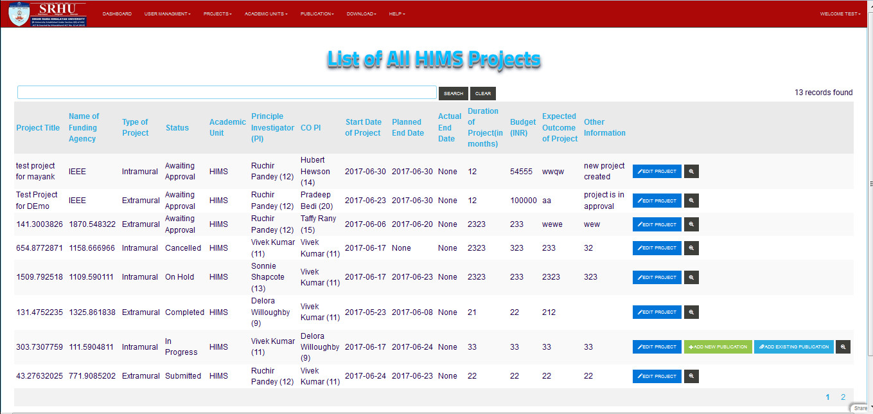Viewport: 873px width, 414px height.
Task: View details icon for Test Project for DEmo
Action: click(691, 201)
